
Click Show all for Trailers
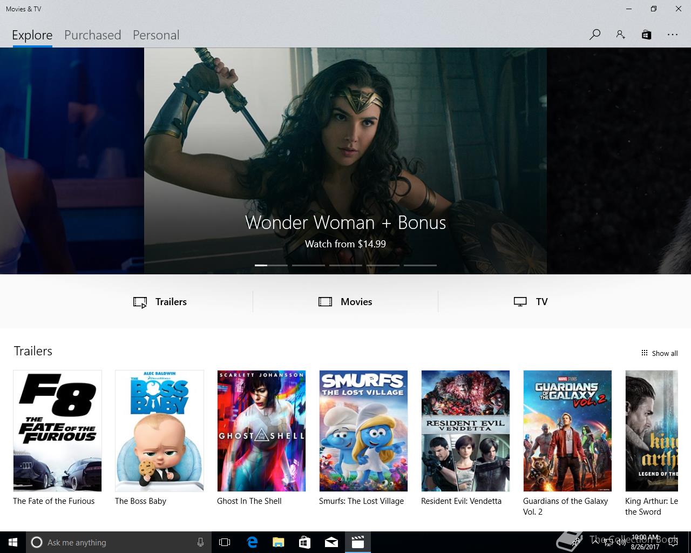click(659, 353)
